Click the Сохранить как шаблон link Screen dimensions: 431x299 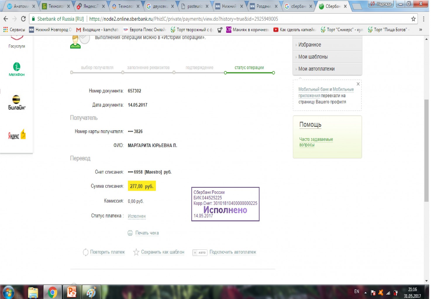tap(163, 252)
